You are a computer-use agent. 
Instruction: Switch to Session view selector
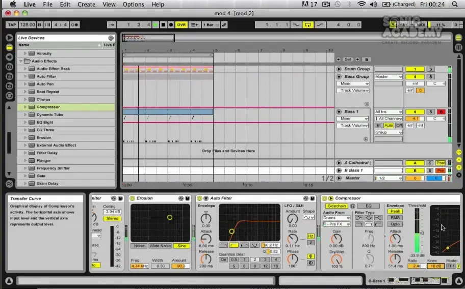(458, 47)
